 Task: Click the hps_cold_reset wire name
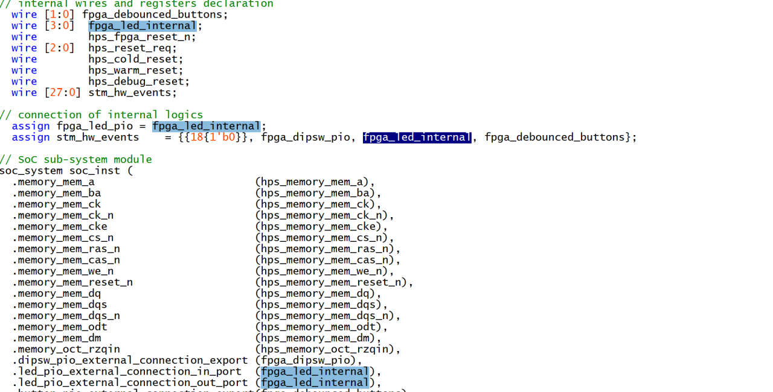pyautogui.click(x=135, y=59)
